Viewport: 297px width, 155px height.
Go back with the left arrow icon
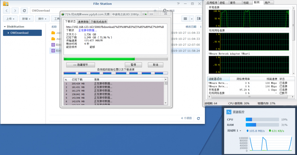point(7,11)
